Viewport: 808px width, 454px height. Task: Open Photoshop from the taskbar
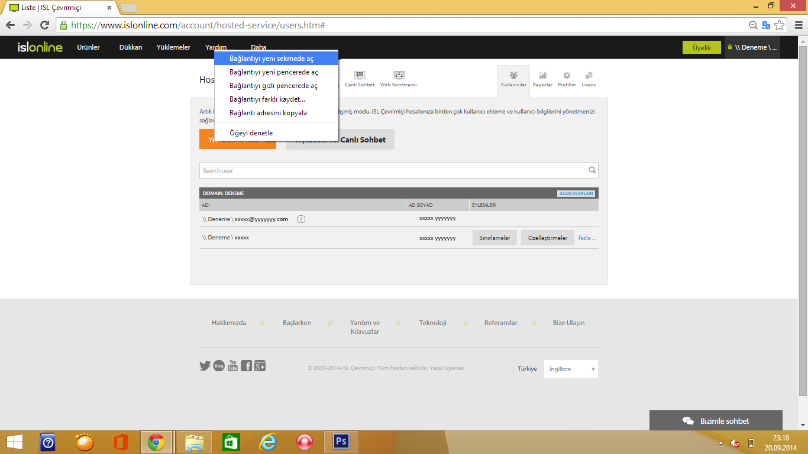pos(341,442)
